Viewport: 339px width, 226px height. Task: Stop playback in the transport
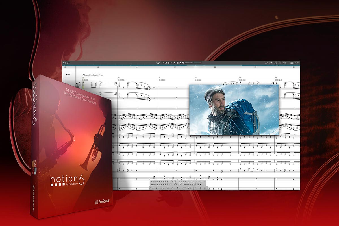(177, 63)
